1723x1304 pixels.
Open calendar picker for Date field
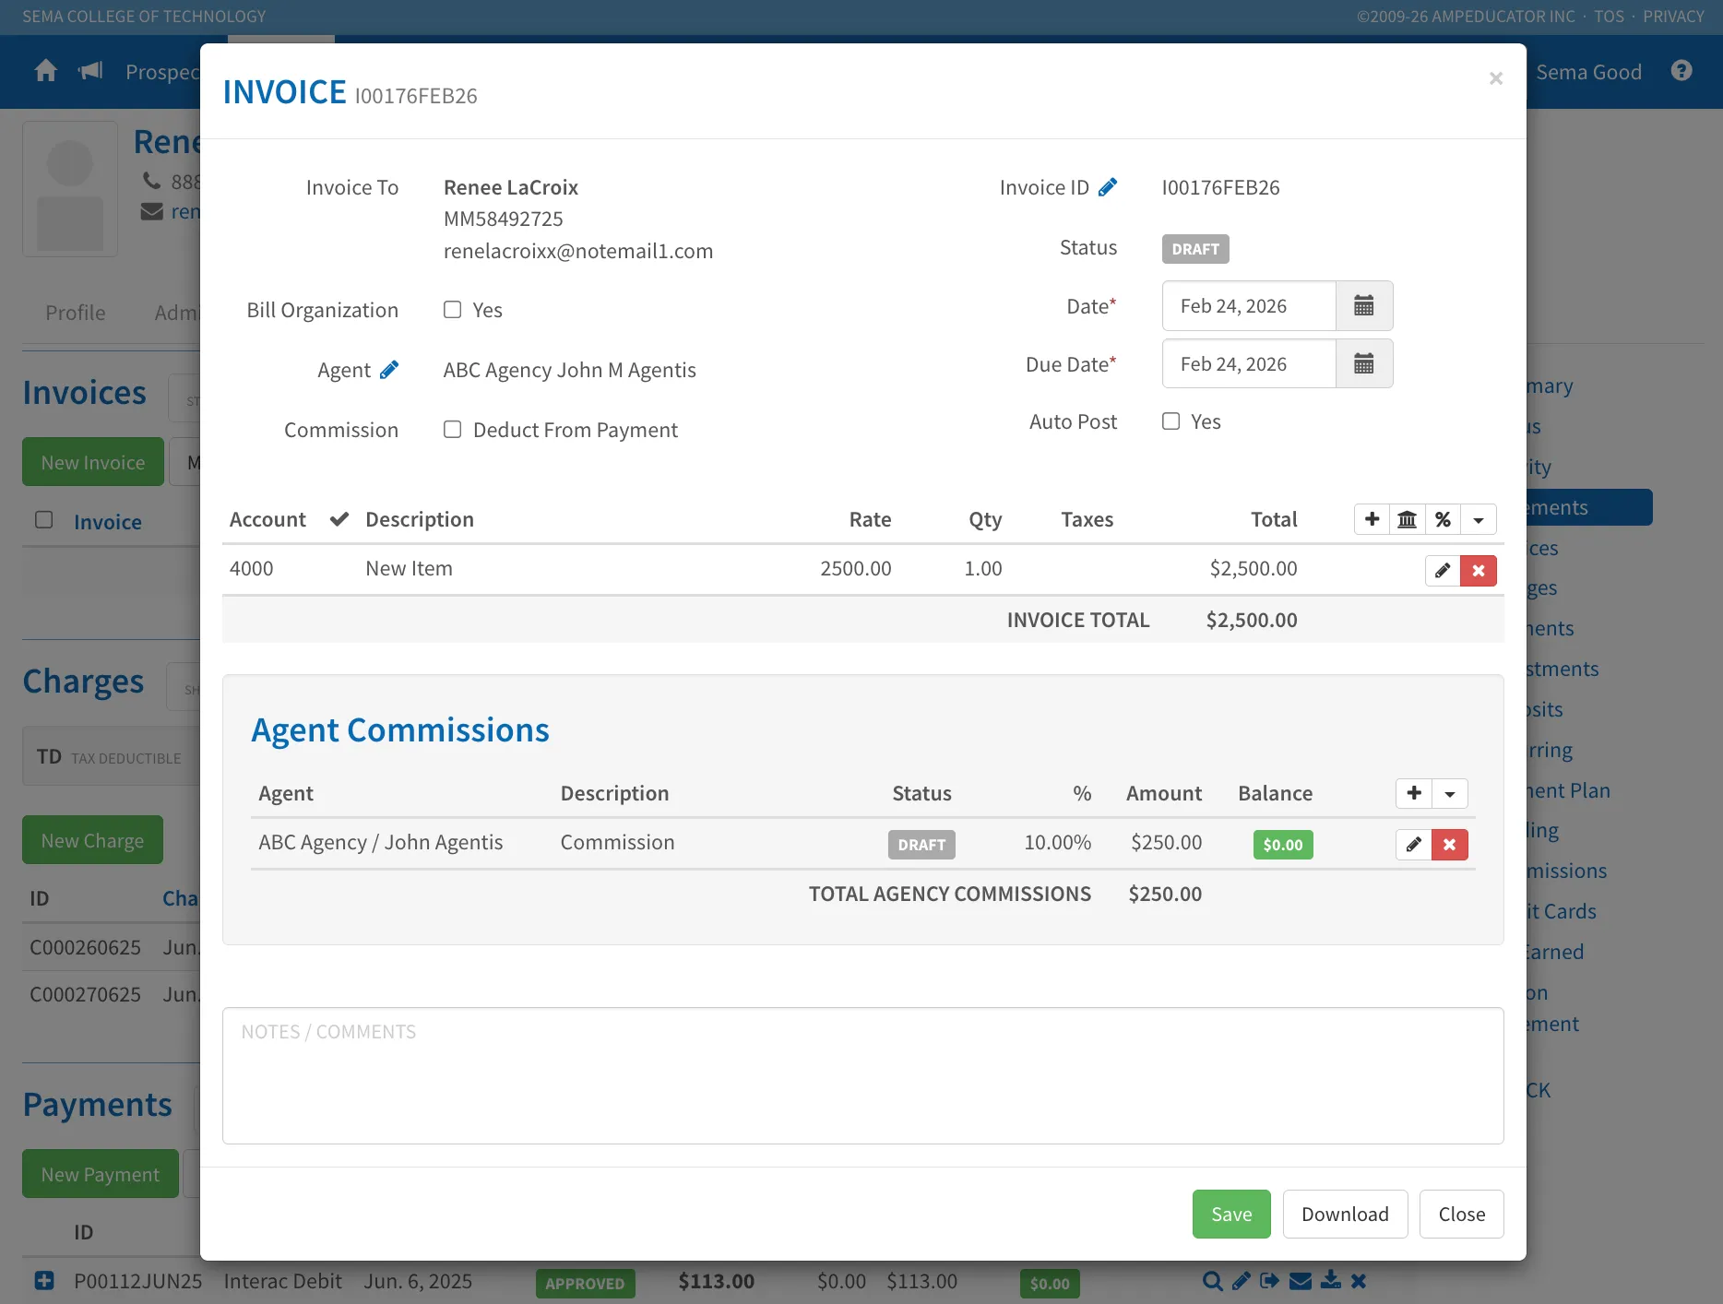[1364, 306]
